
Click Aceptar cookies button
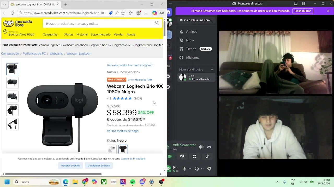[70, 165]
